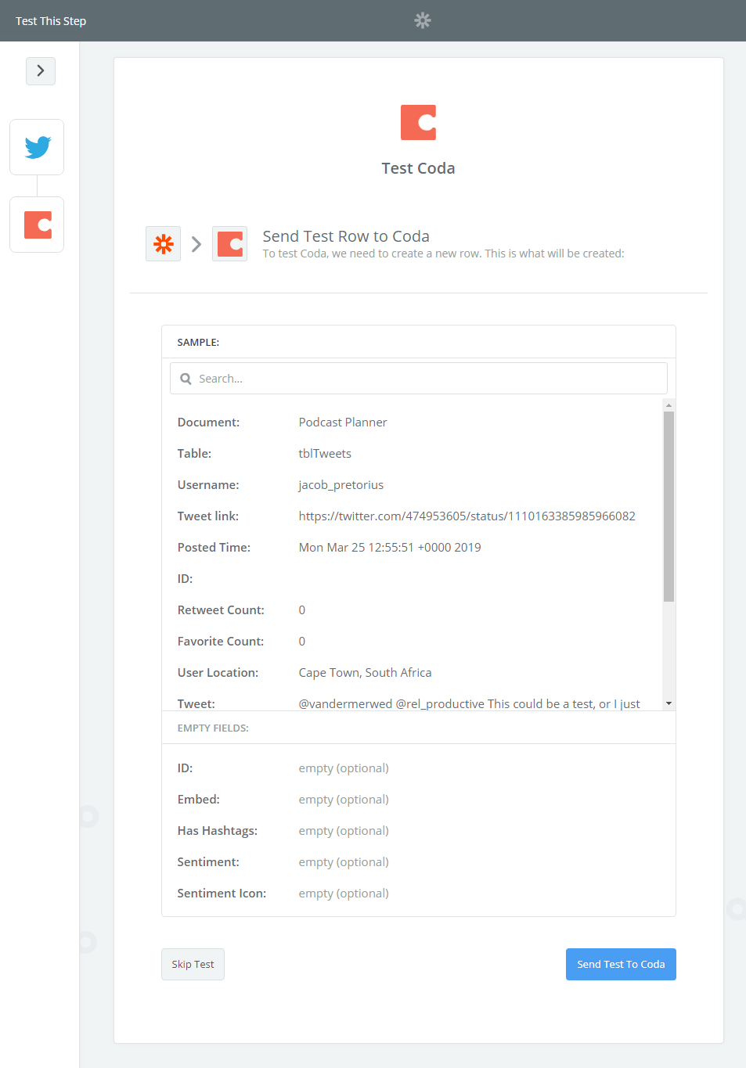This screenshot has height=1068, width=746.
Task: Click the chevron arrow between Zapier and Coda
Action: 196,244
